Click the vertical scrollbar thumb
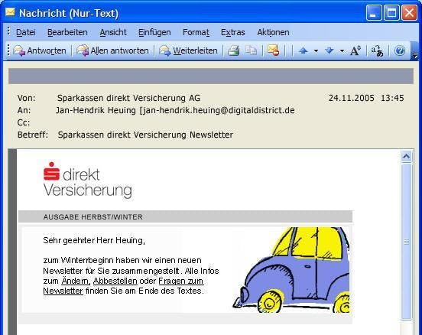This screenshot has height=335, width=422. [x=407, y=242]
